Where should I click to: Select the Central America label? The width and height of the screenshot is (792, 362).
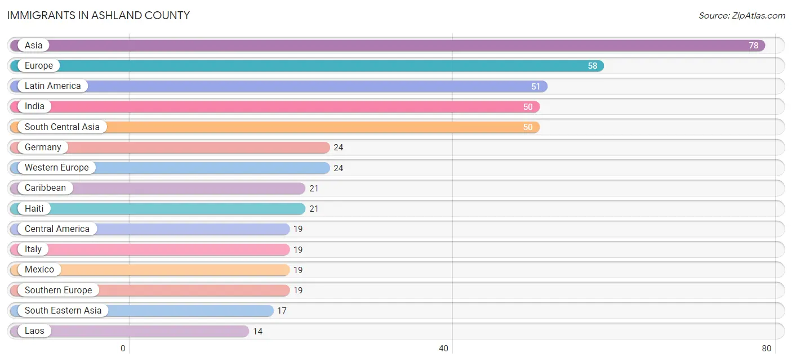57,229
